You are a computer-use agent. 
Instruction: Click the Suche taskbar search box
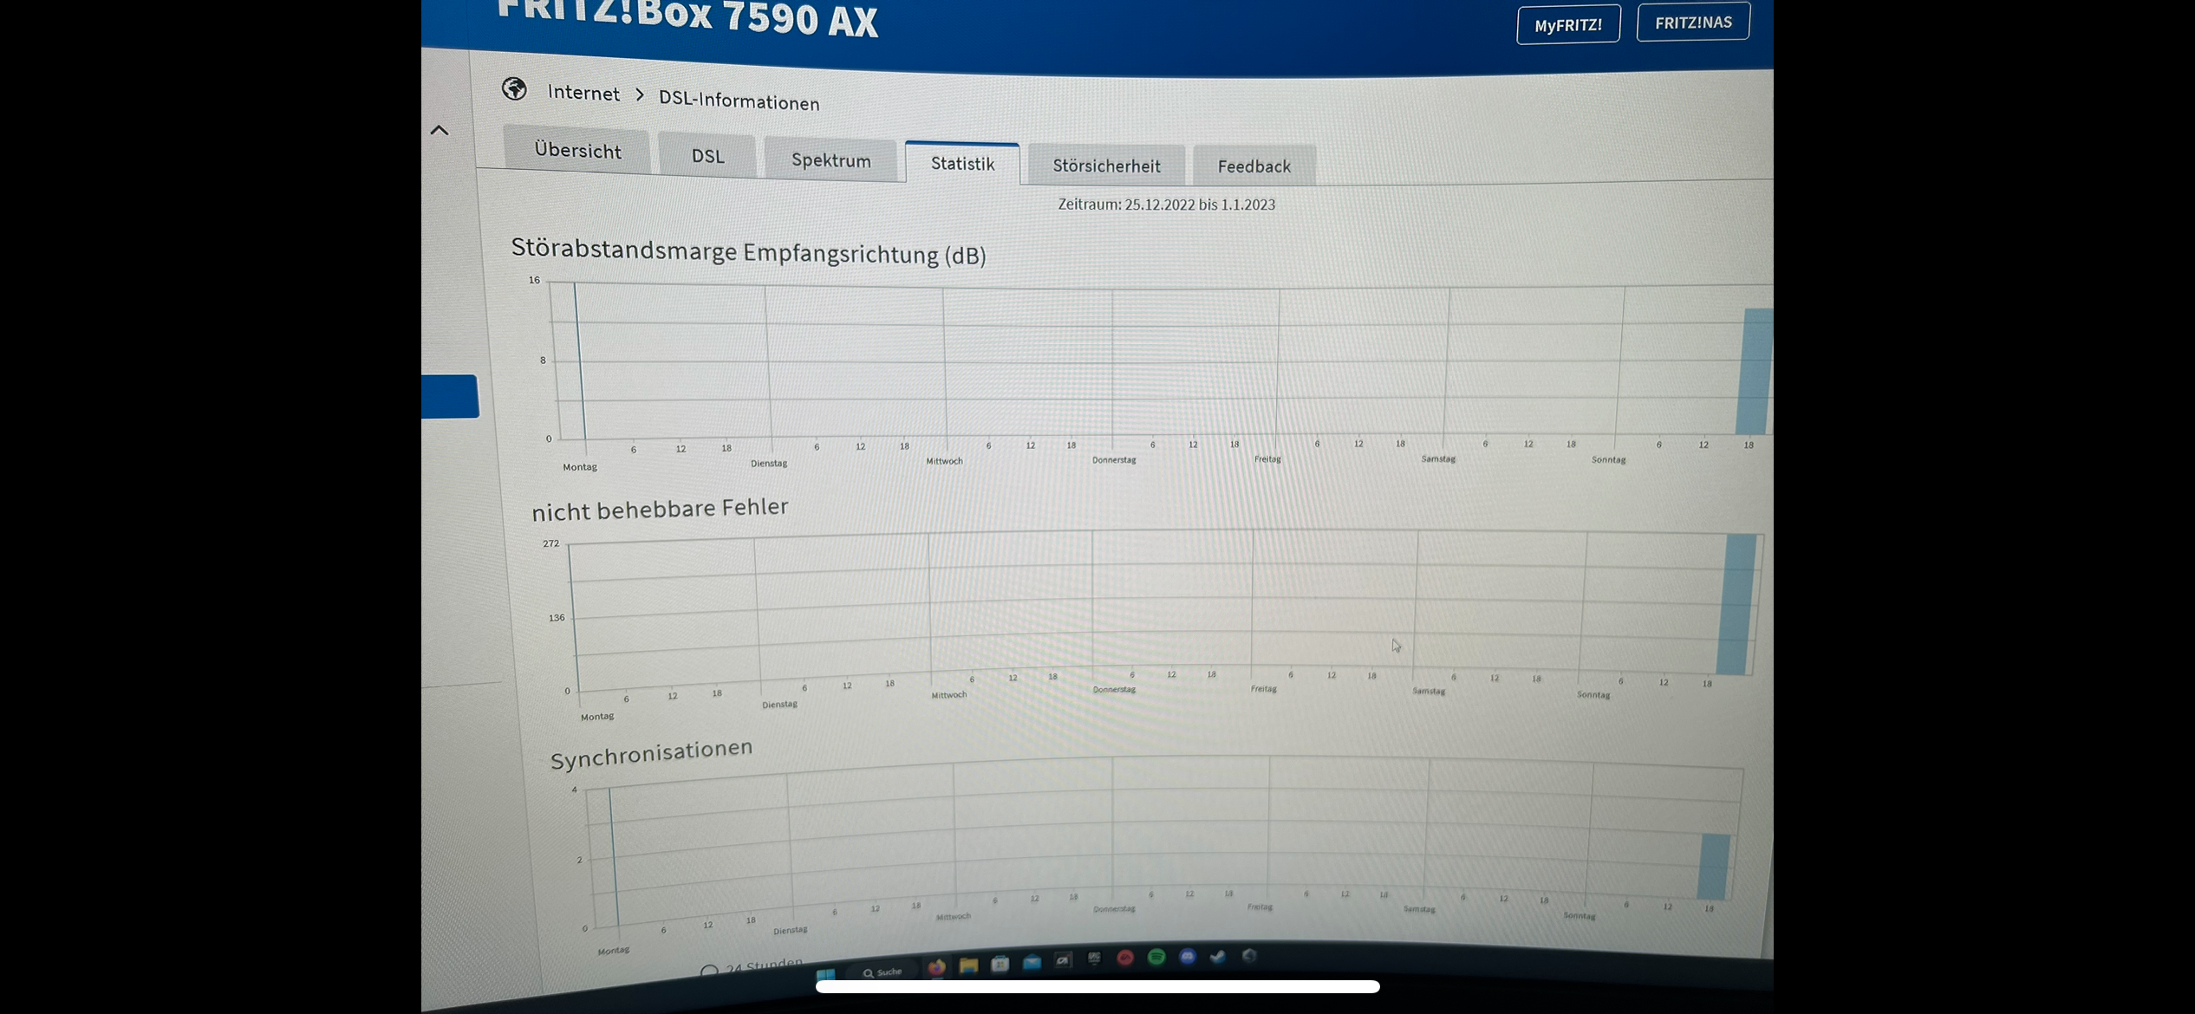(883, 972)
